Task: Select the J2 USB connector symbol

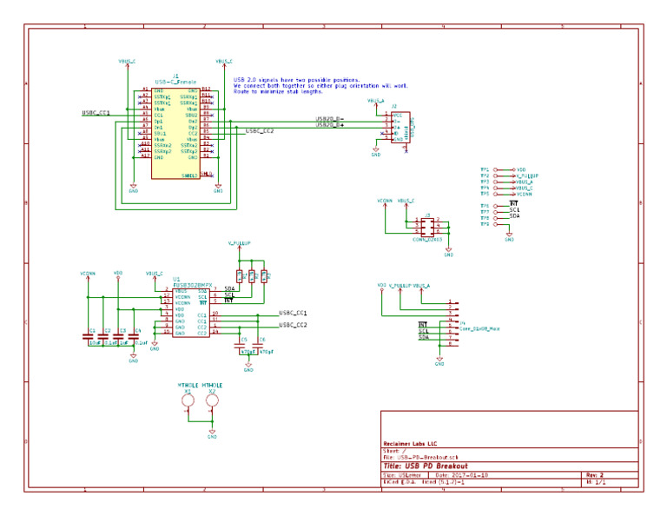Action: tap(400, 127)
